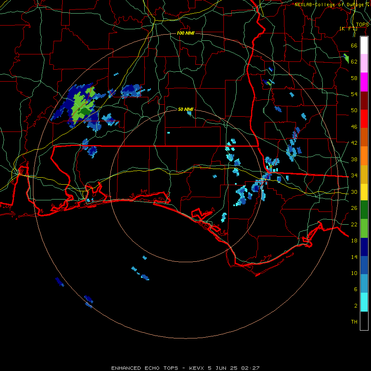Click the "K FT" units label
Image resolution: width=371 pixels, height=371 pixels.
coord(348,28)
